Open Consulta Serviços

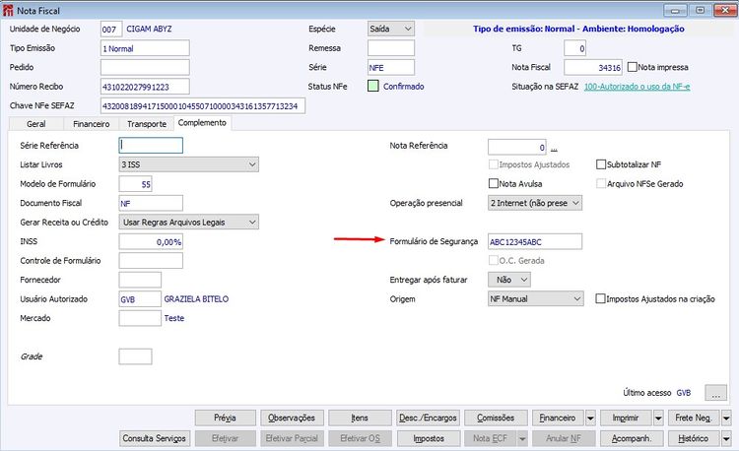click(155, 438)
